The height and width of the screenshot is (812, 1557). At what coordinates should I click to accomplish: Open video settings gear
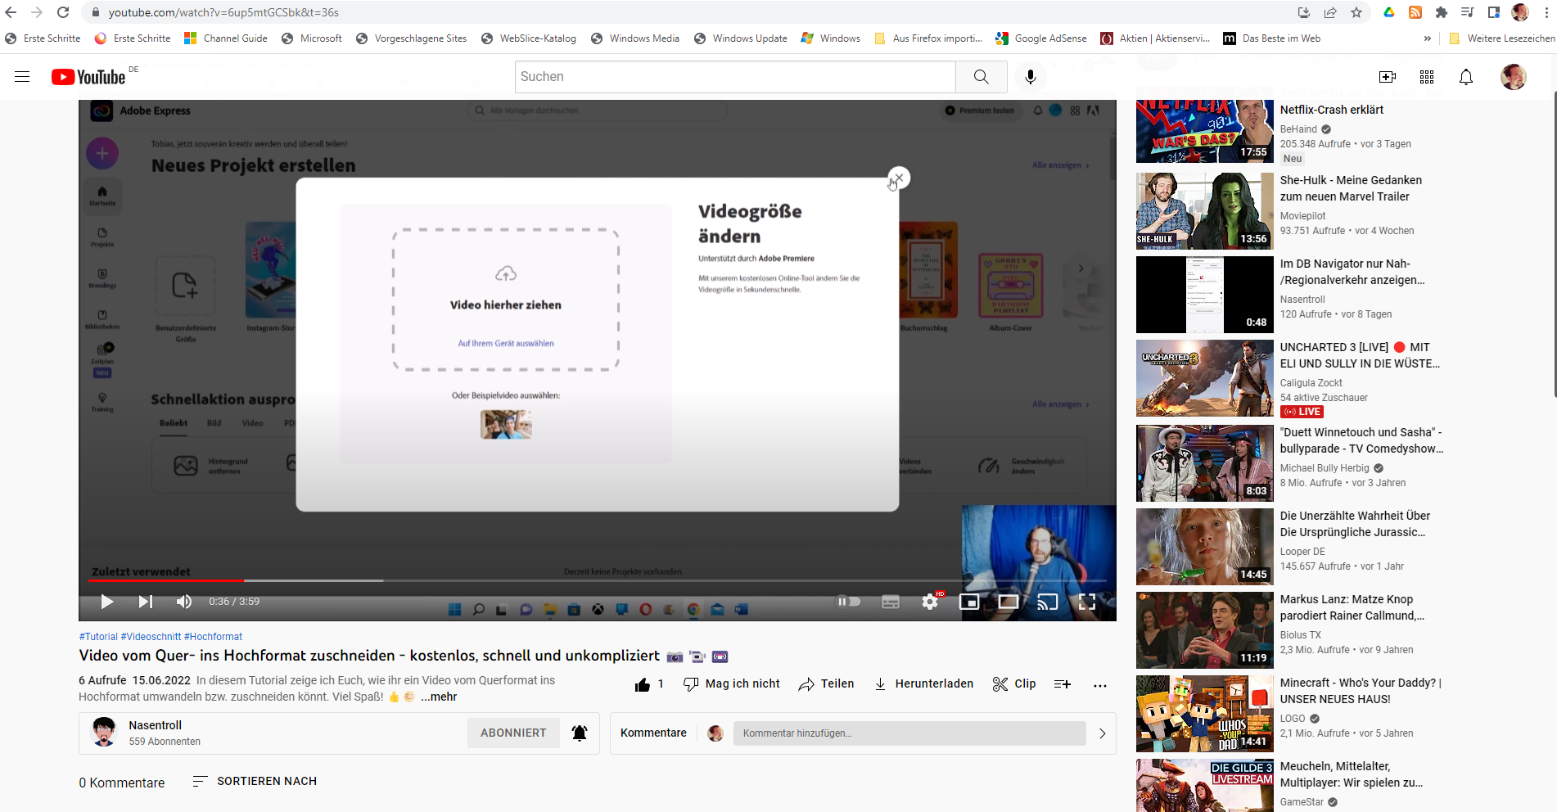tap(930, 602)
